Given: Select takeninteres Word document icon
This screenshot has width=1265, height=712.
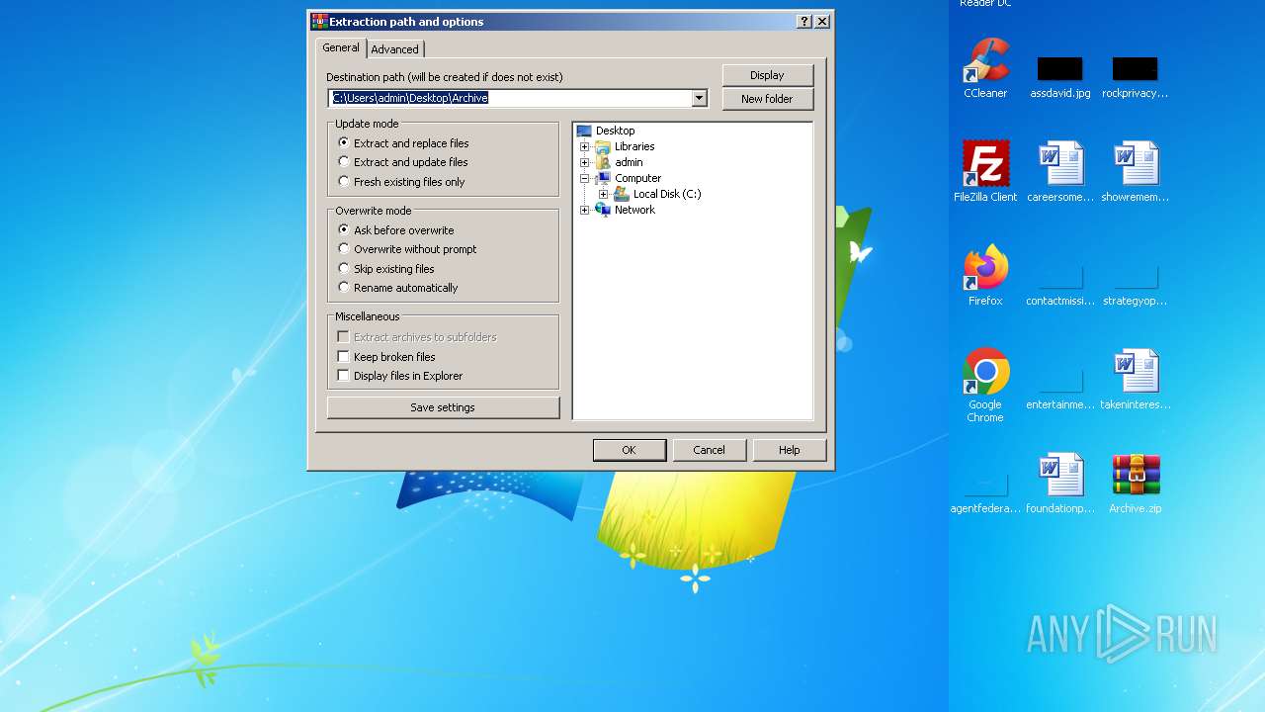Looking at the screenshot, I should (x=1135, y=379).
